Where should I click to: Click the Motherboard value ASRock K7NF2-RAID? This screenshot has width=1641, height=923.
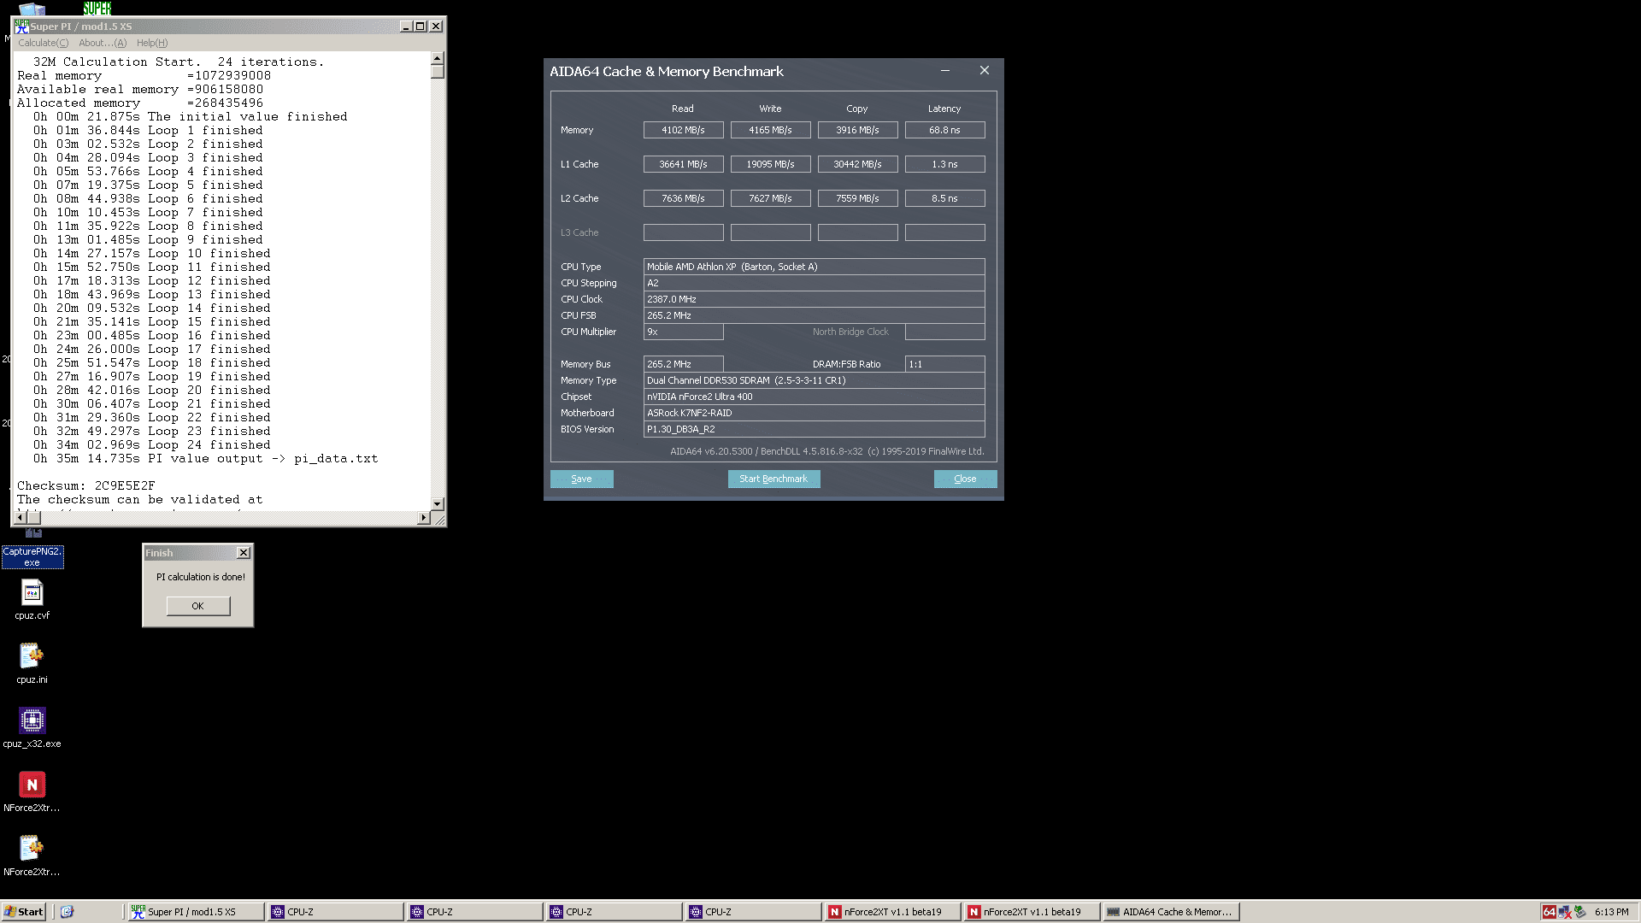pos(814,413)
